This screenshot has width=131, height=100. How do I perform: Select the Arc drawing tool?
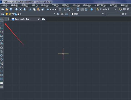tap(2, 40)
